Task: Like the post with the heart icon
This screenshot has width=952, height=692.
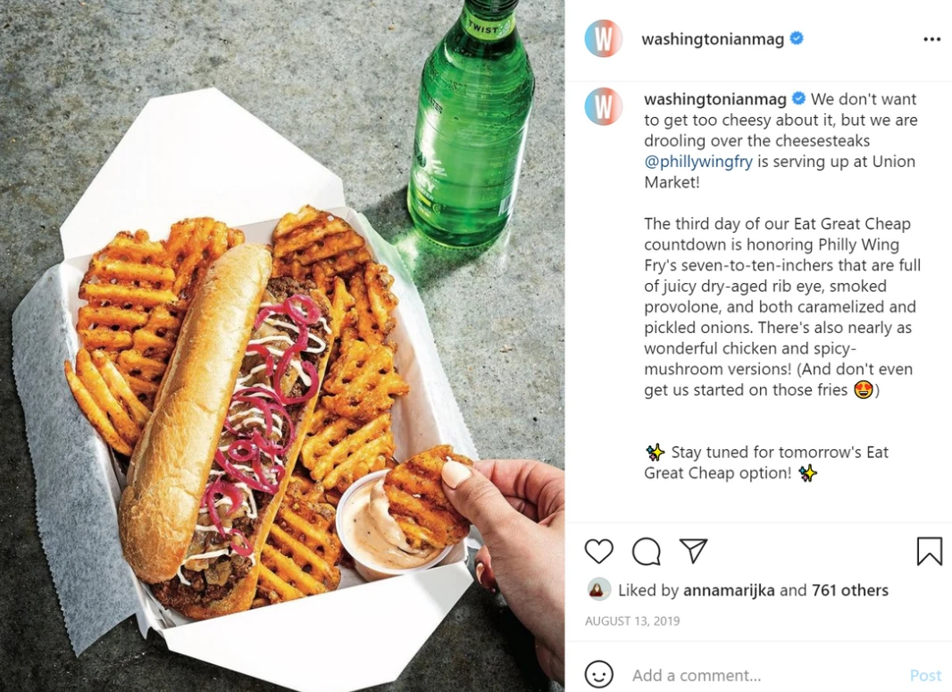Action: click(x=598, y=551)
